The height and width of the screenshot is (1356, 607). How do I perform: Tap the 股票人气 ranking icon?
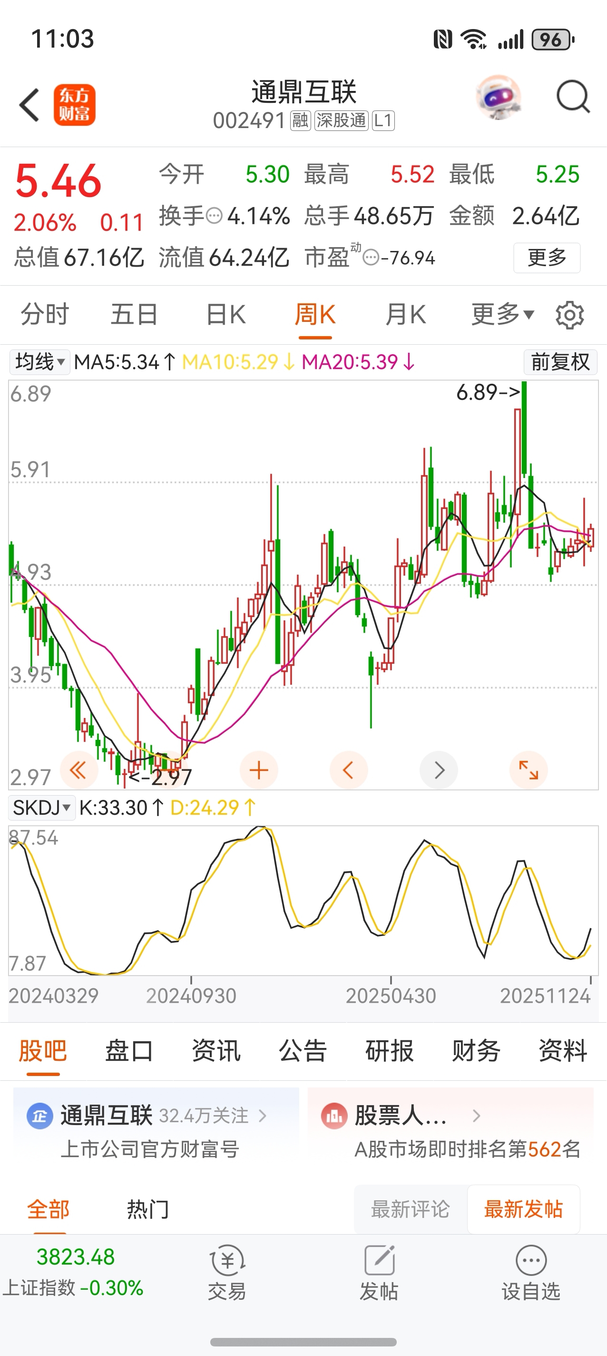pyautogui.click(x=334, y=1116)
